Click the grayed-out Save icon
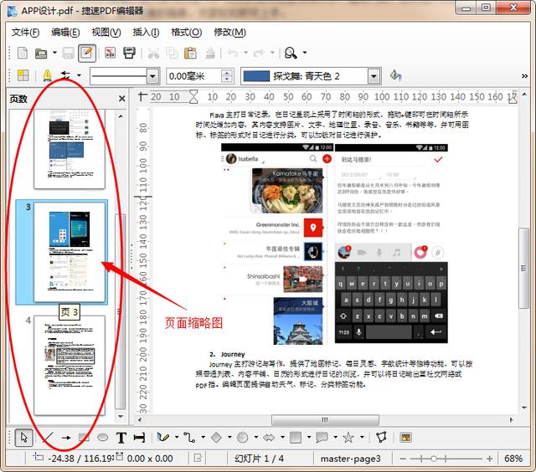536x472 pixels. [x=68, y=53]
